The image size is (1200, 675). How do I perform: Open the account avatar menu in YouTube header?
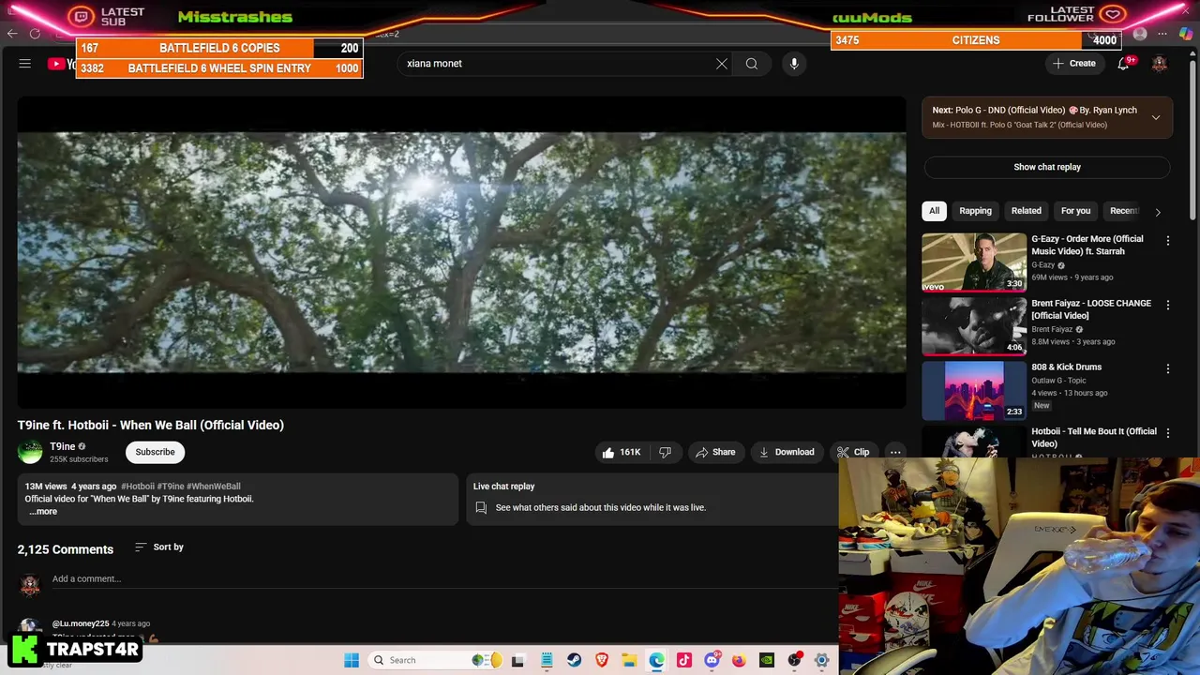pos(1160,64)
